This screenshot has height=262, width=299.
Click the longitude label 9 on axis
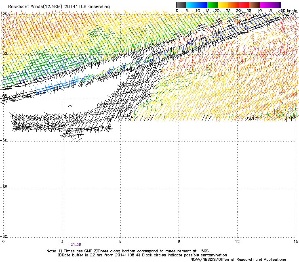179,241
